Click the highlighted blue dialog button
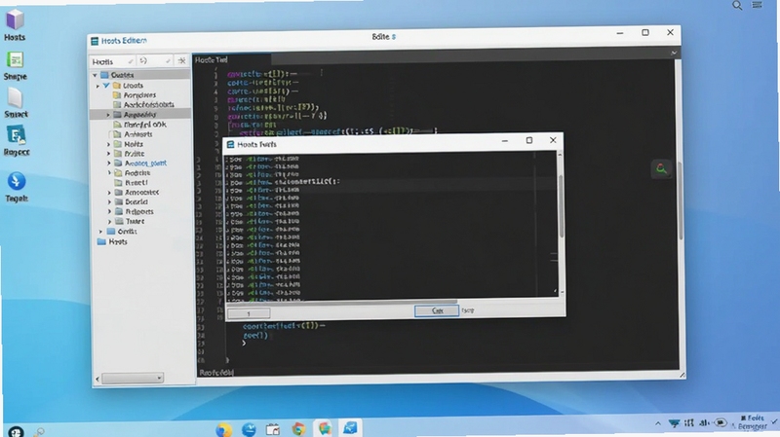Image resolution: width=780 pixels, height=437 pixels. (437, 310)
